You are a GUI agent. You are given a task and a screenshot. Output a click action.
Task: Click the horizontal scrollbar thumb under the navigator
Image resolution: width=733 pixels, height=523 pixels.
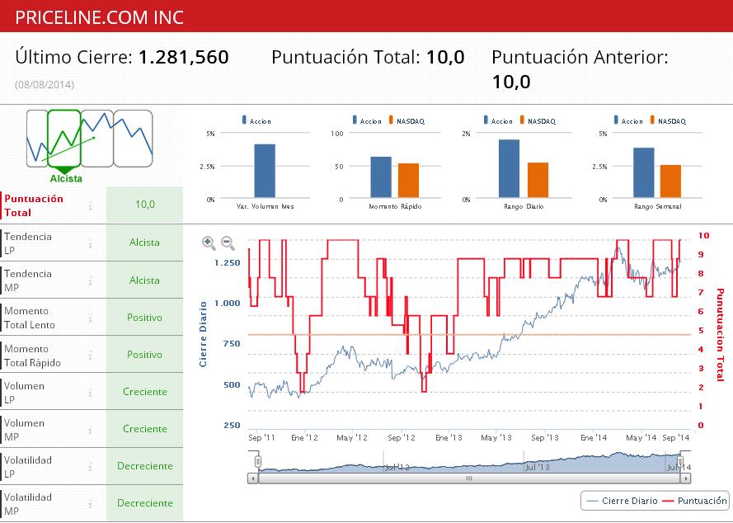pyautogui.click(x=469, y=478)
